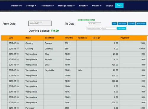The width and height of the screenshot is (148, 109).
Task: Click the Vazhipadukal head cell in Mala row
Action: click(x=34, y=54)
